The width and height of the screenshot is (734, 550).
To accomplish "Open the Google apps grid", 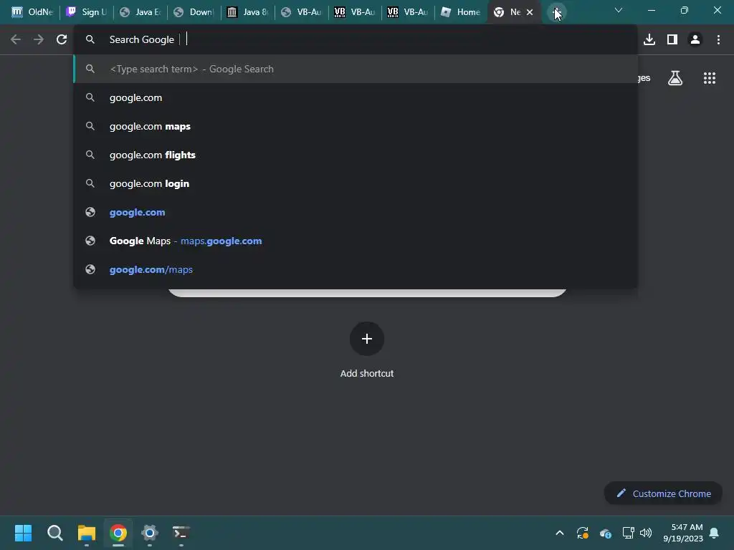I will coord(710,78).
